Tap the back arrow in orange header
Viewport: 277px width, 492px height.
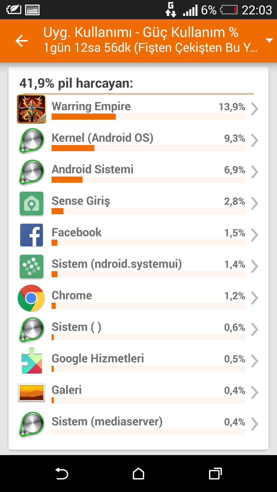(22, 41)
